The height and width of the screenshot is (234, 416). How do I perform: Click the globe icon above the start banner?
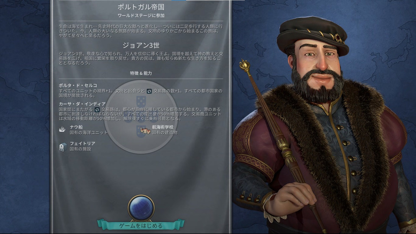141,208
